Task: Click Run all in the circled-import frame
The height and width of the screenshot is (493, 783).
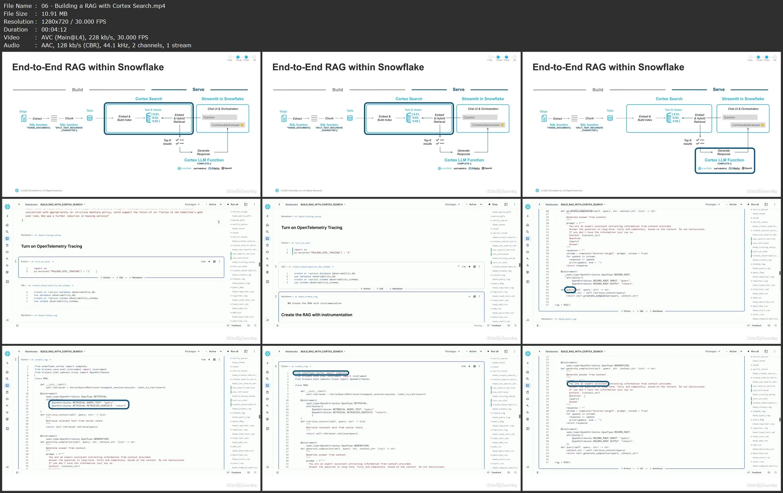Action: click(493, 352)
